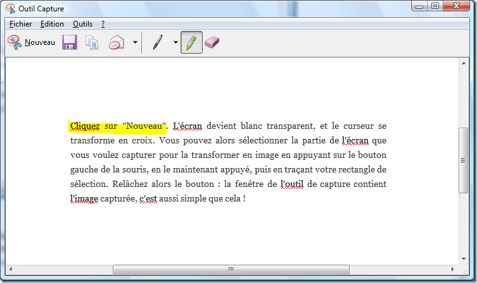Image resolution: width=477 pixels, height=283 pixels.
Task: Toggle the yellow Highlighter tool
Action: pyautogui.click(x=191, y=42)
